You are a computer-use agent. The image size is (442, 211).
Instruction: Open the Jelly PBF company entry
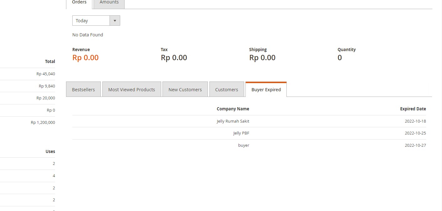tap(241, 133)
